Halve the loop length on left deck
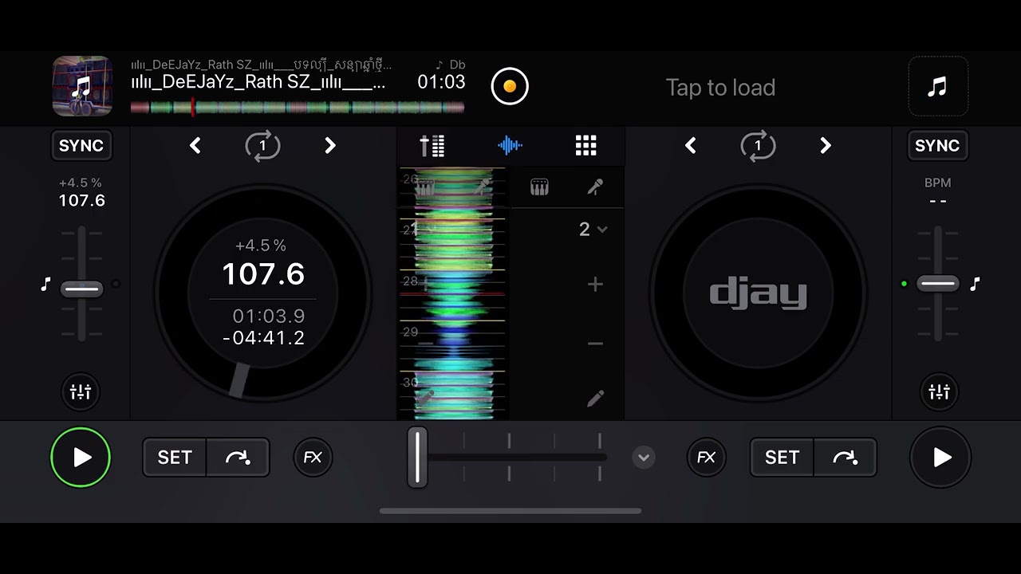Viewport: 1021px width, 574px height. coord(195,146)
